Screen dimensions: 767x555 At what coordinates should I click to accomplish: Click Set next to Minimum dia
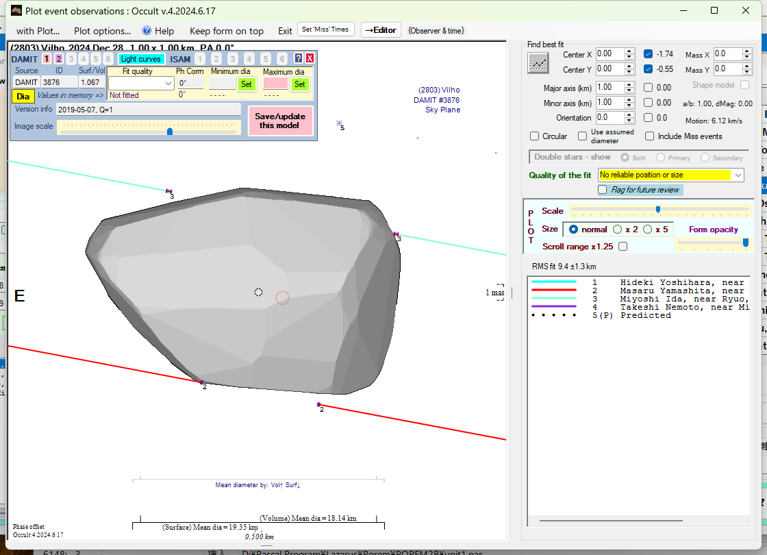click(x=247, y=84)
